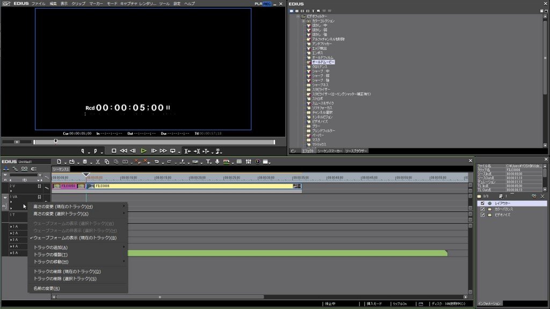550x309 pixels.
Task: Click the Fast Forward button in player
Action: pyautogui.click(x=163, y=151)
